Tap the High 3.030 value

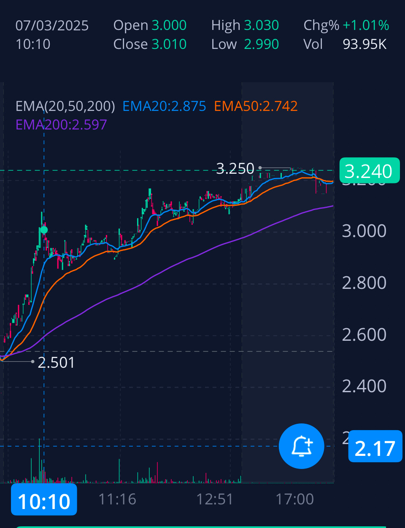(x=245, y=25)
